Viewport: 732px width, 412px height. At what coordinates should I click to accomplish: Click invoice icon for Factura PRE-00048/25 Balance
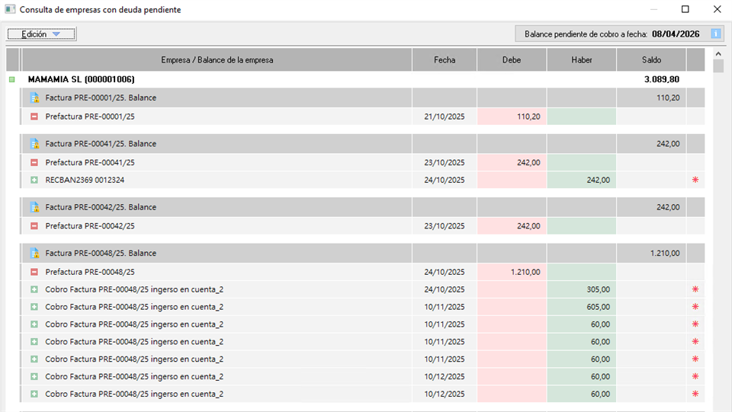point(34,254)
